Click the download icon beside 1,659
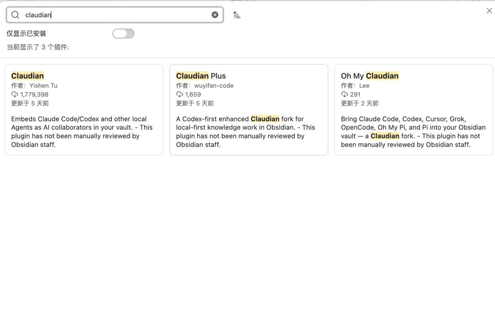This screenshot has height=334, width=495. click(180, 94)
